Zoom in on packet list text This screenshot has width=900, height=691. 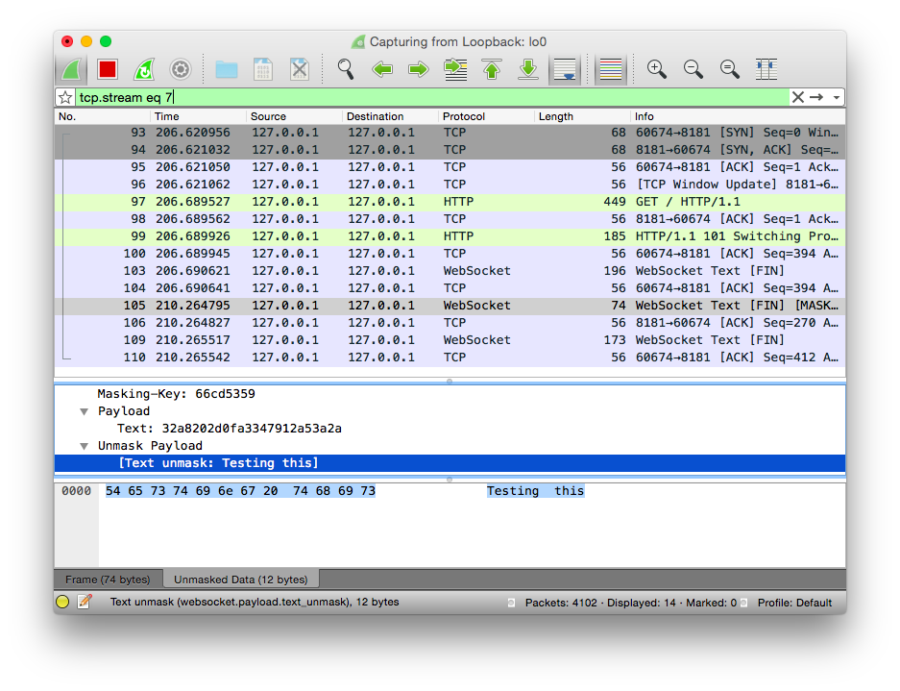[657, 69]
